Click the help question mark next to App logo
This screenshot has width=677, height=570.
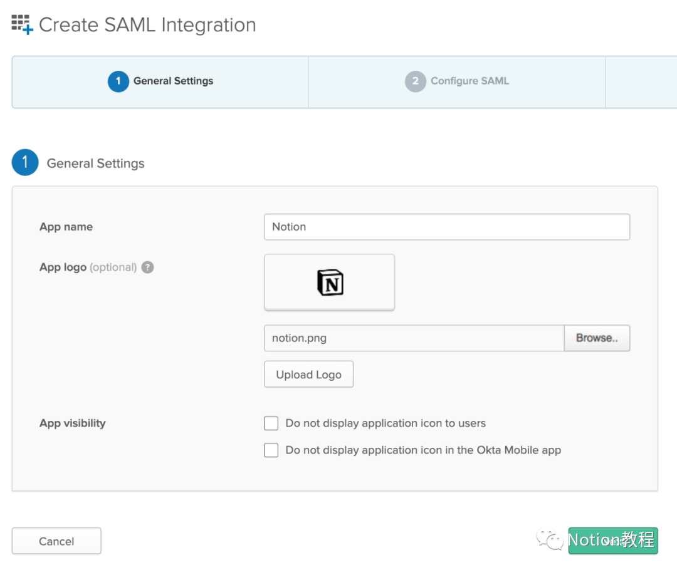click(147, 267)
